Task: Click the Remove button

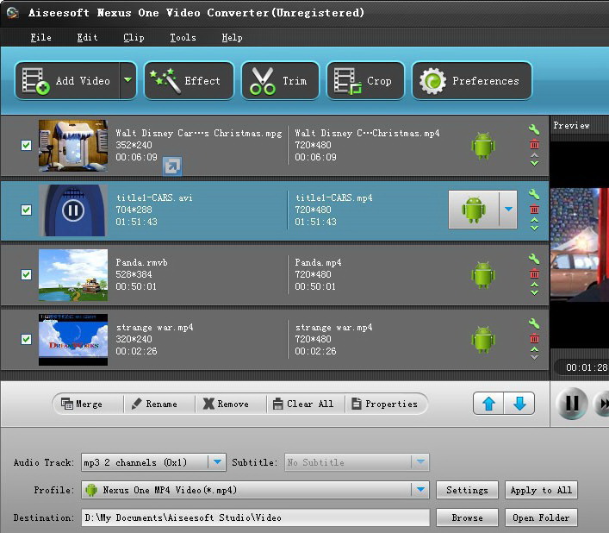Action: pyautogui.click(x=231, y=404)
